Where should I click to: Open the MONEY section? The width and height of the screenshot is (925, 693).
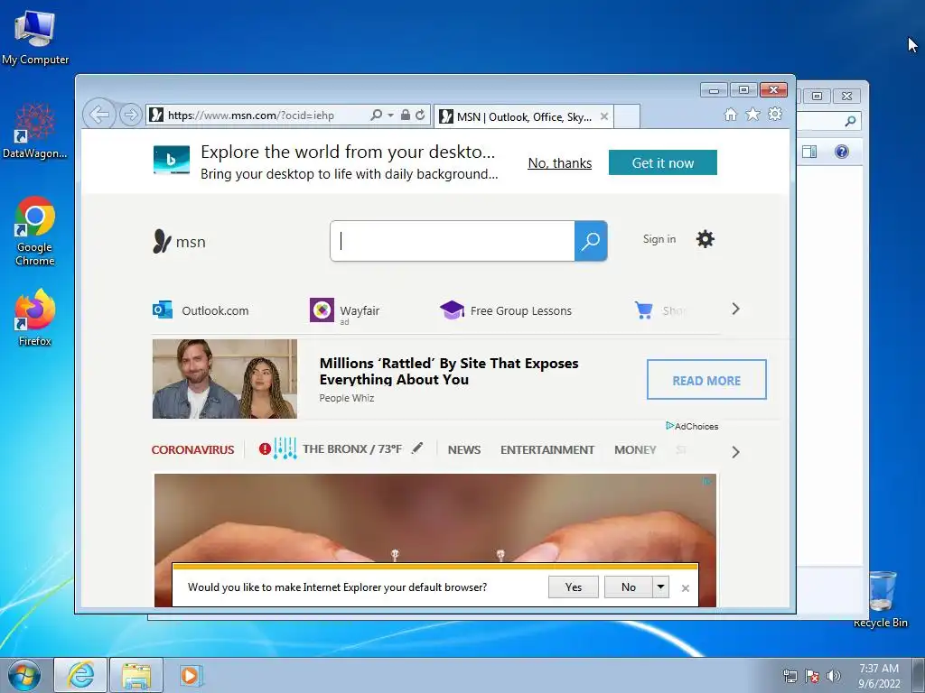635,449
